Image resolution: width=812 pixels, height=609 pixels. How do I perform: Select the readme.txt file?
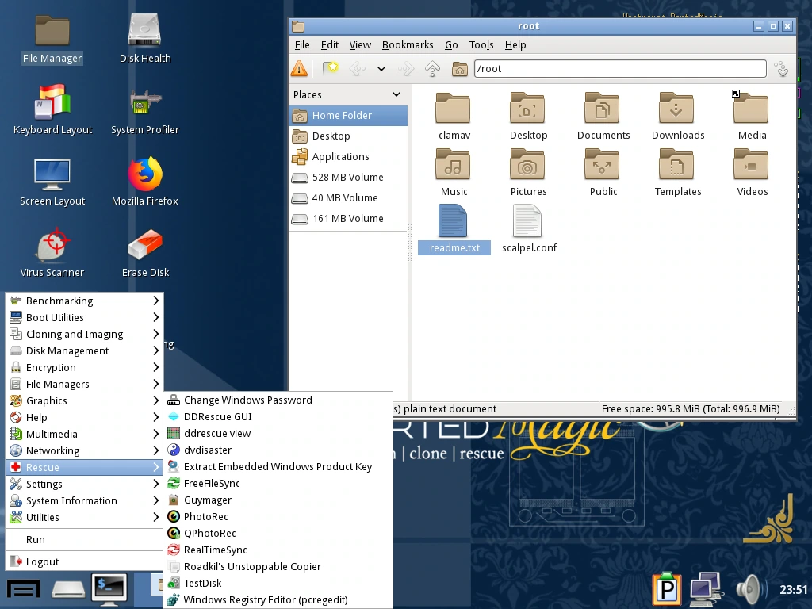(454, 229)
